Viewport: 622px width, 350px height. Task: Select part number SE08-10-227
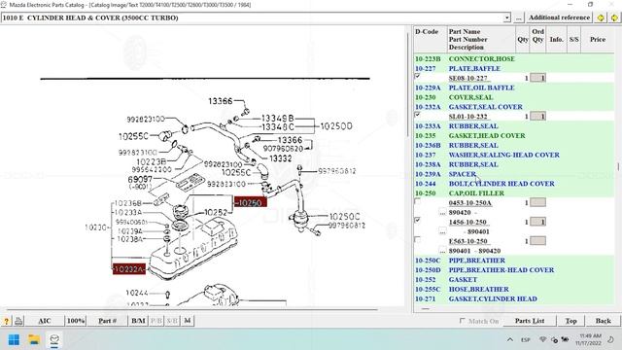tap(467, 78)
